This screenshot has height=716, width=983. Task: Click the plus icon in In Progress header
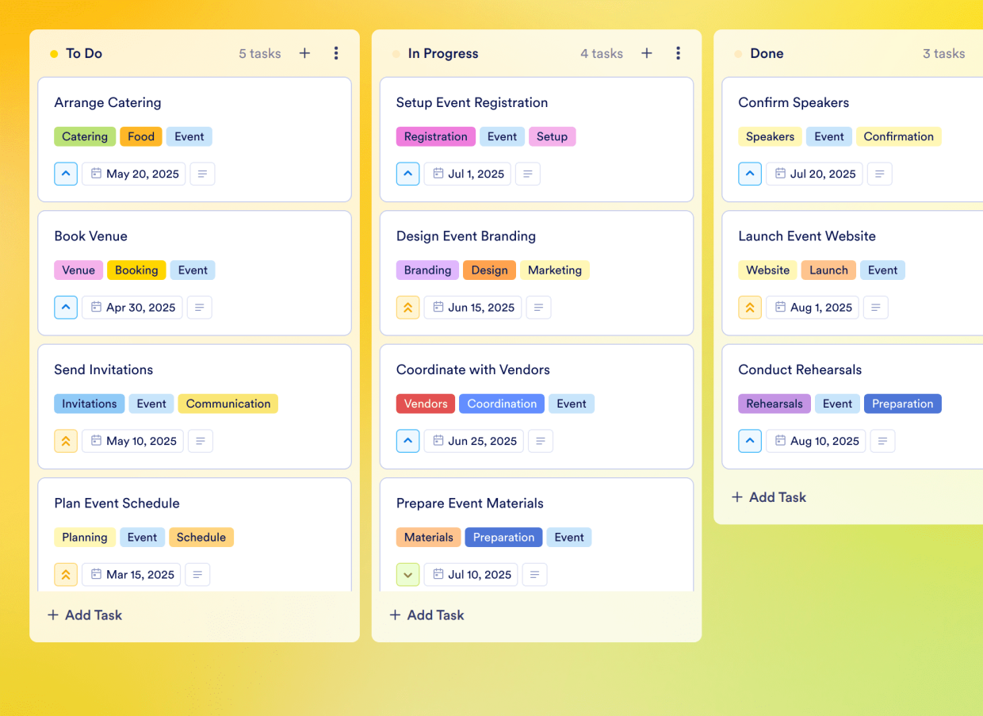point(647,53)
